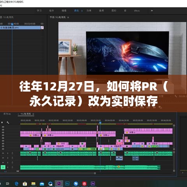Click the bottom audio-track vertical scroll handle
This screenshot has height=187, width=187.
coord(174,171)
